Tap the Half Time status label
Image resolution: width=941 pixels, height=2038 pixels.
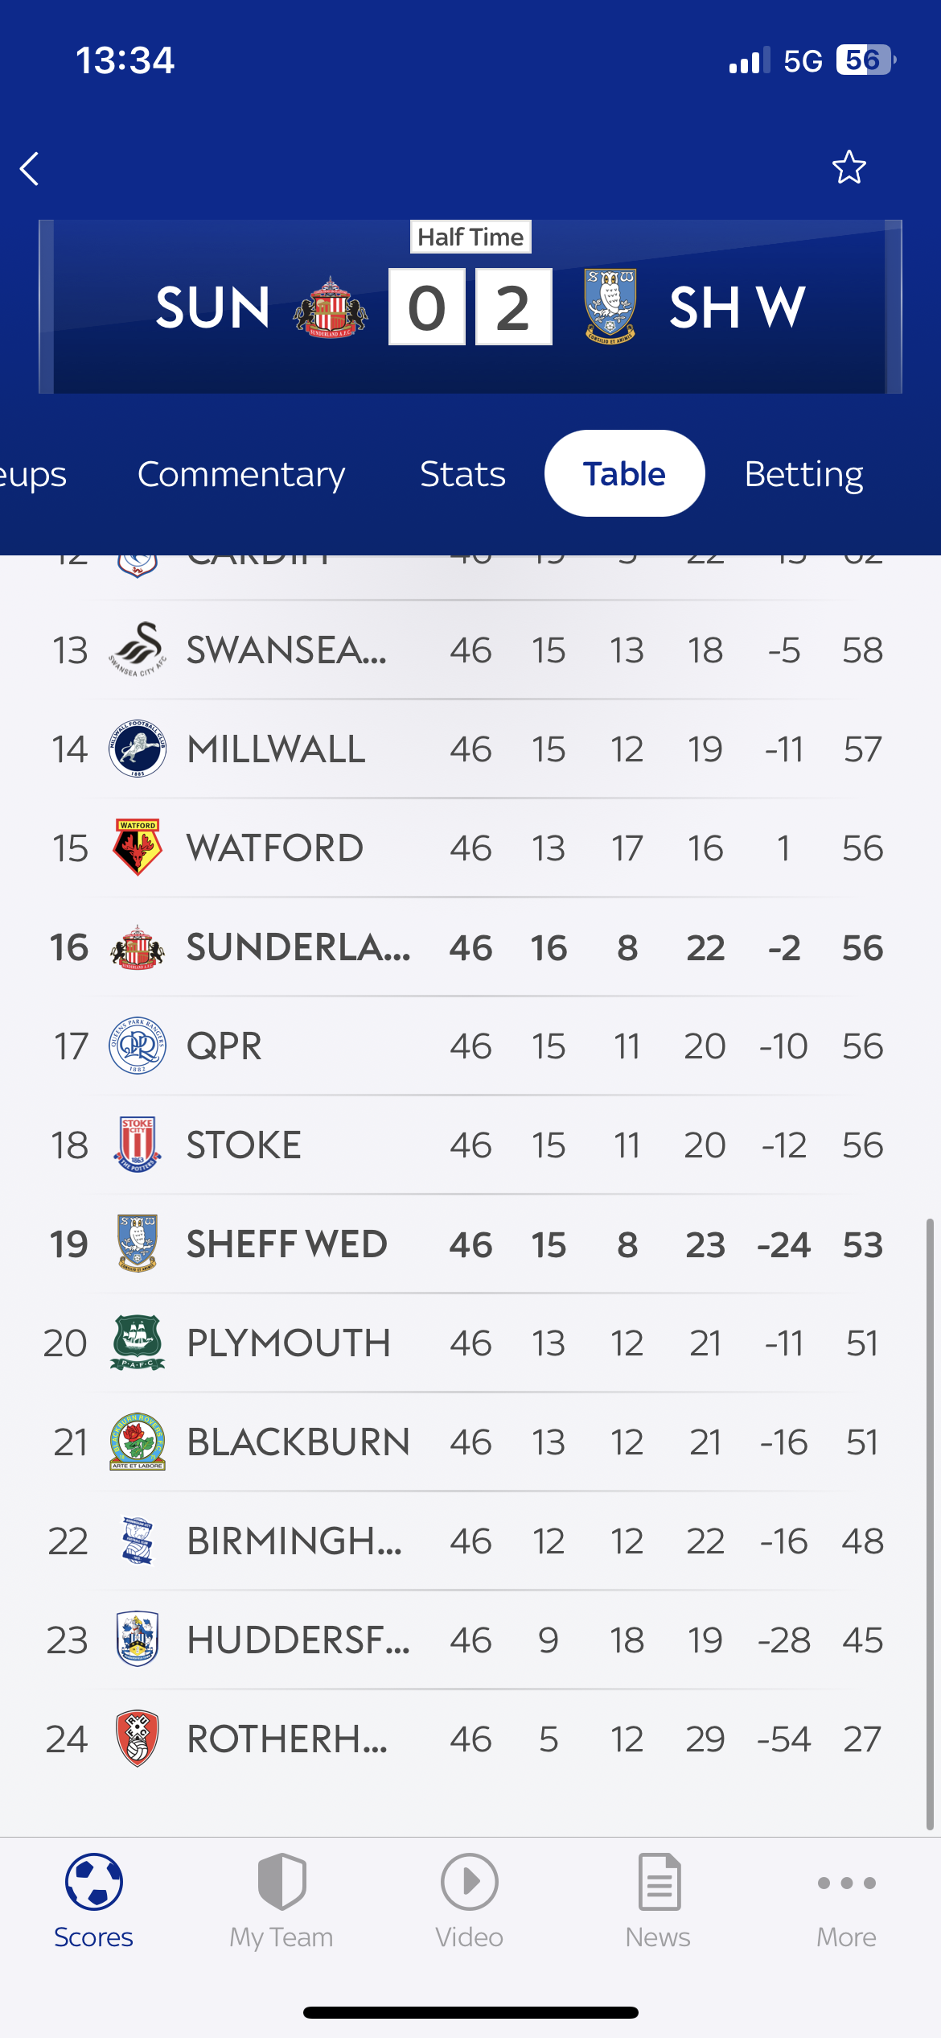[470, 237]
